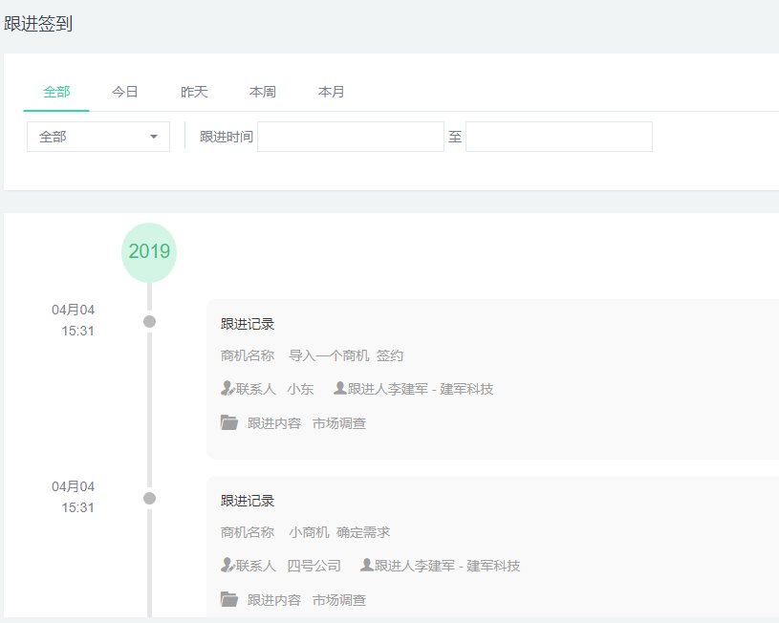Click the end follow-up time input field
Viewport: 779px width, 623px height.
click(x=558, y=137)
